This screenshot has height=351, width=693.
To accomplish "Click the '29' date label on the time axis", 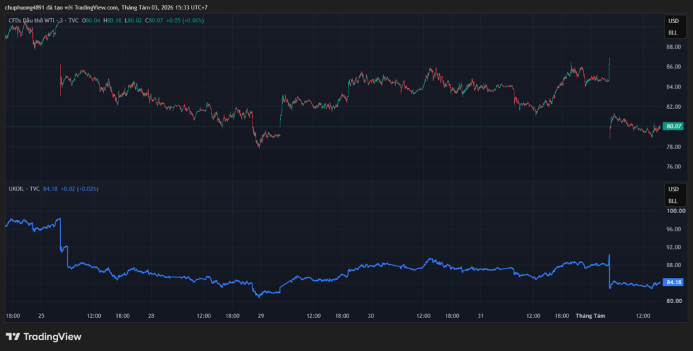I will tap(261, 316).
